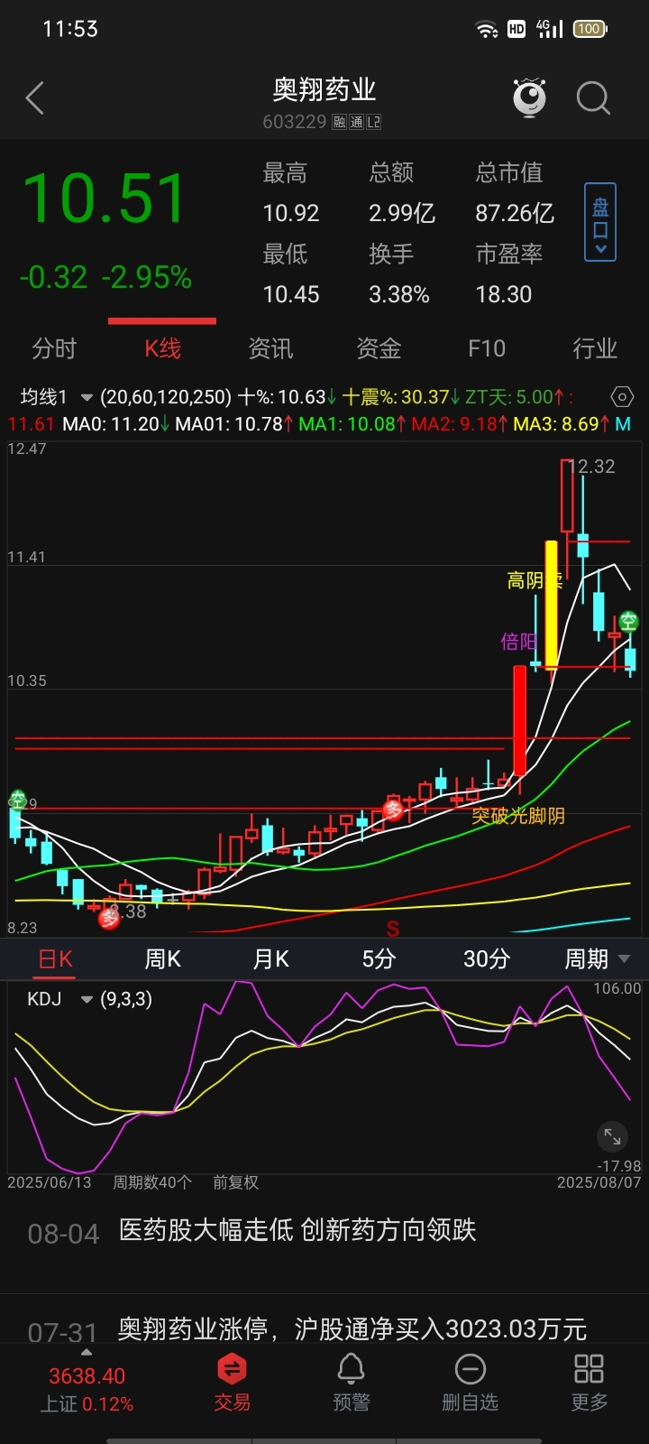
Task: Select 日K period
Action: [55, 958]
